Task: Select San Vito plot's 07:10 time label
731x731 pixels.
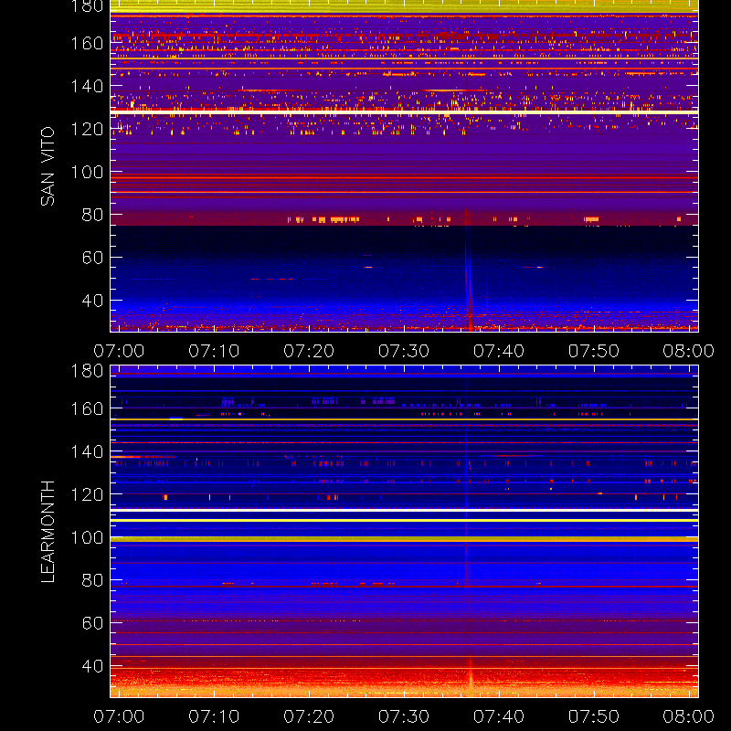Action: pos(214,351)
